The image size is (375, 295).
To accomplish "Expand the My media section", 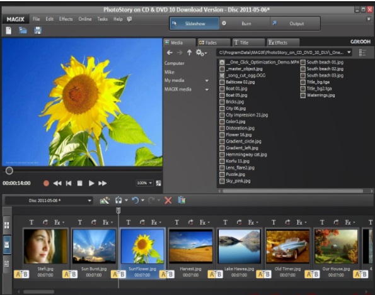I will [x=207, y=81].
